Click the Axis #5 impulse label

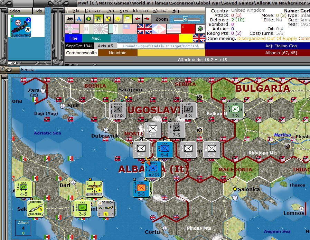click(x=105, y=46)
